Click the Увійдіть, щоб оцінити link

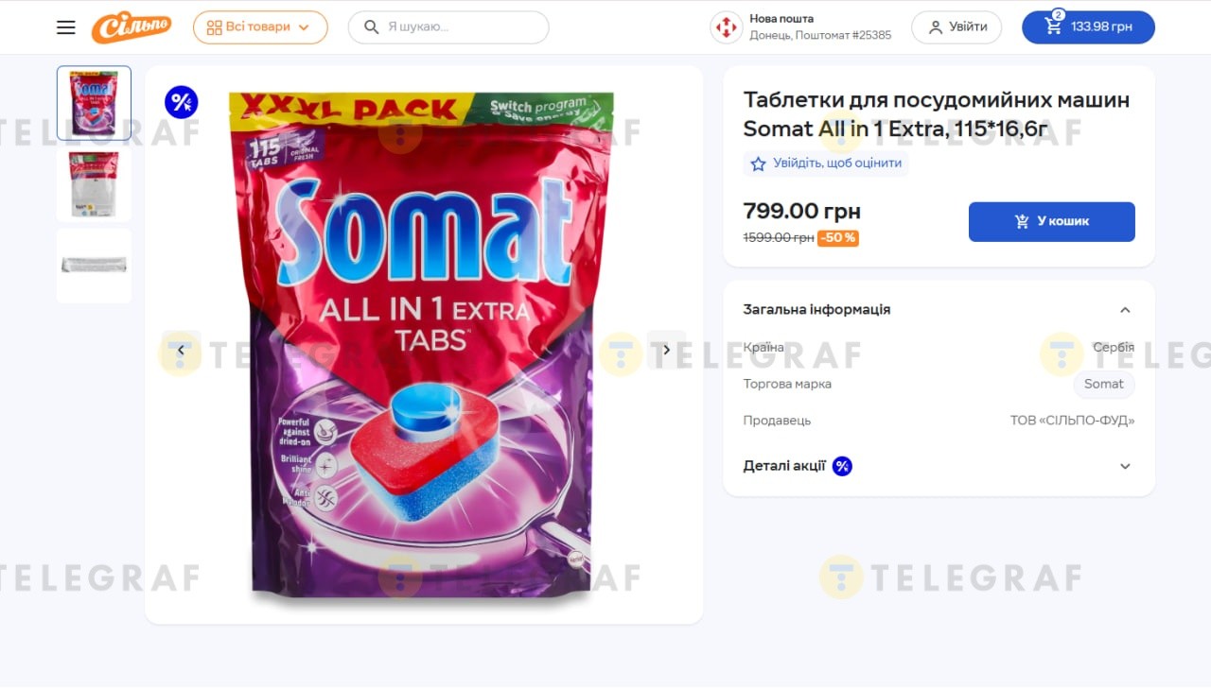[x=836, y=164]
